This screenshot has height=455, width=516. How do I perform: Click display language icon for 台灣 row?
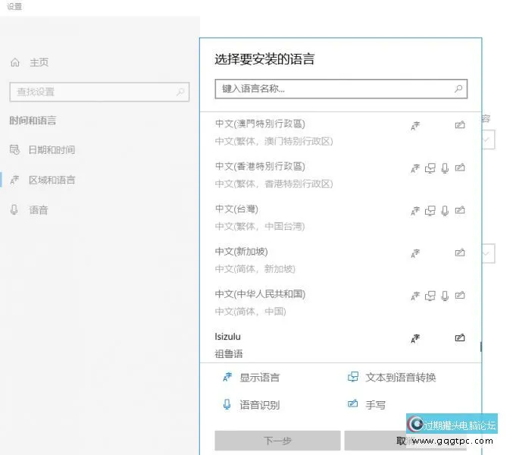tap(415, 211)
